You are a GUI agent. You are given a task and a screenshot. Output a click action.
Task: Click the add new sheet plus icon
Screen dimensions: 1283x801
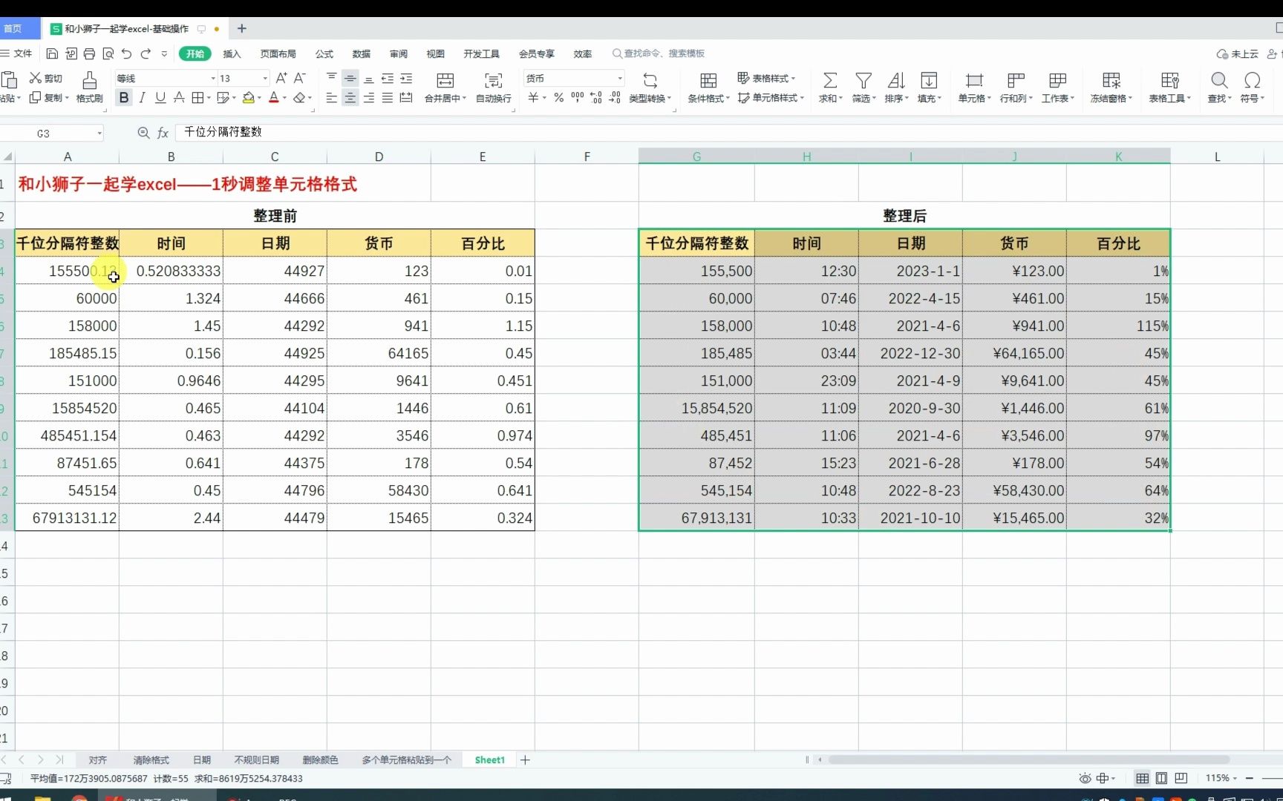(x=525, y=760)
